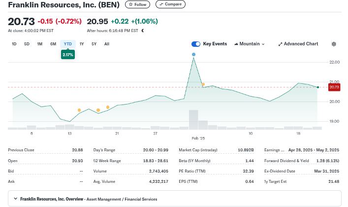Click Ex-Dividend Date Mar 31, 2025

pyautogui.click(x=327, y=171)
